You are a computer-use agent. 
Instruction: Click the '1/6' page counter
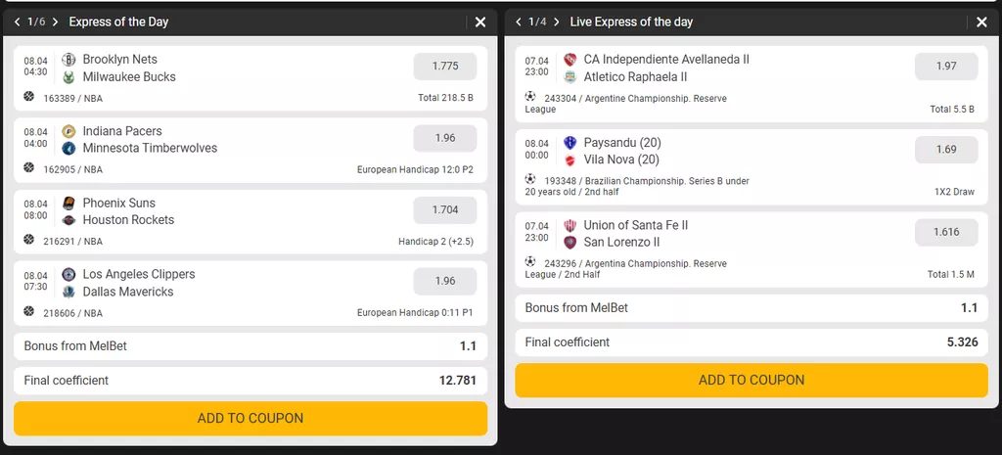[x=36, y=23]
